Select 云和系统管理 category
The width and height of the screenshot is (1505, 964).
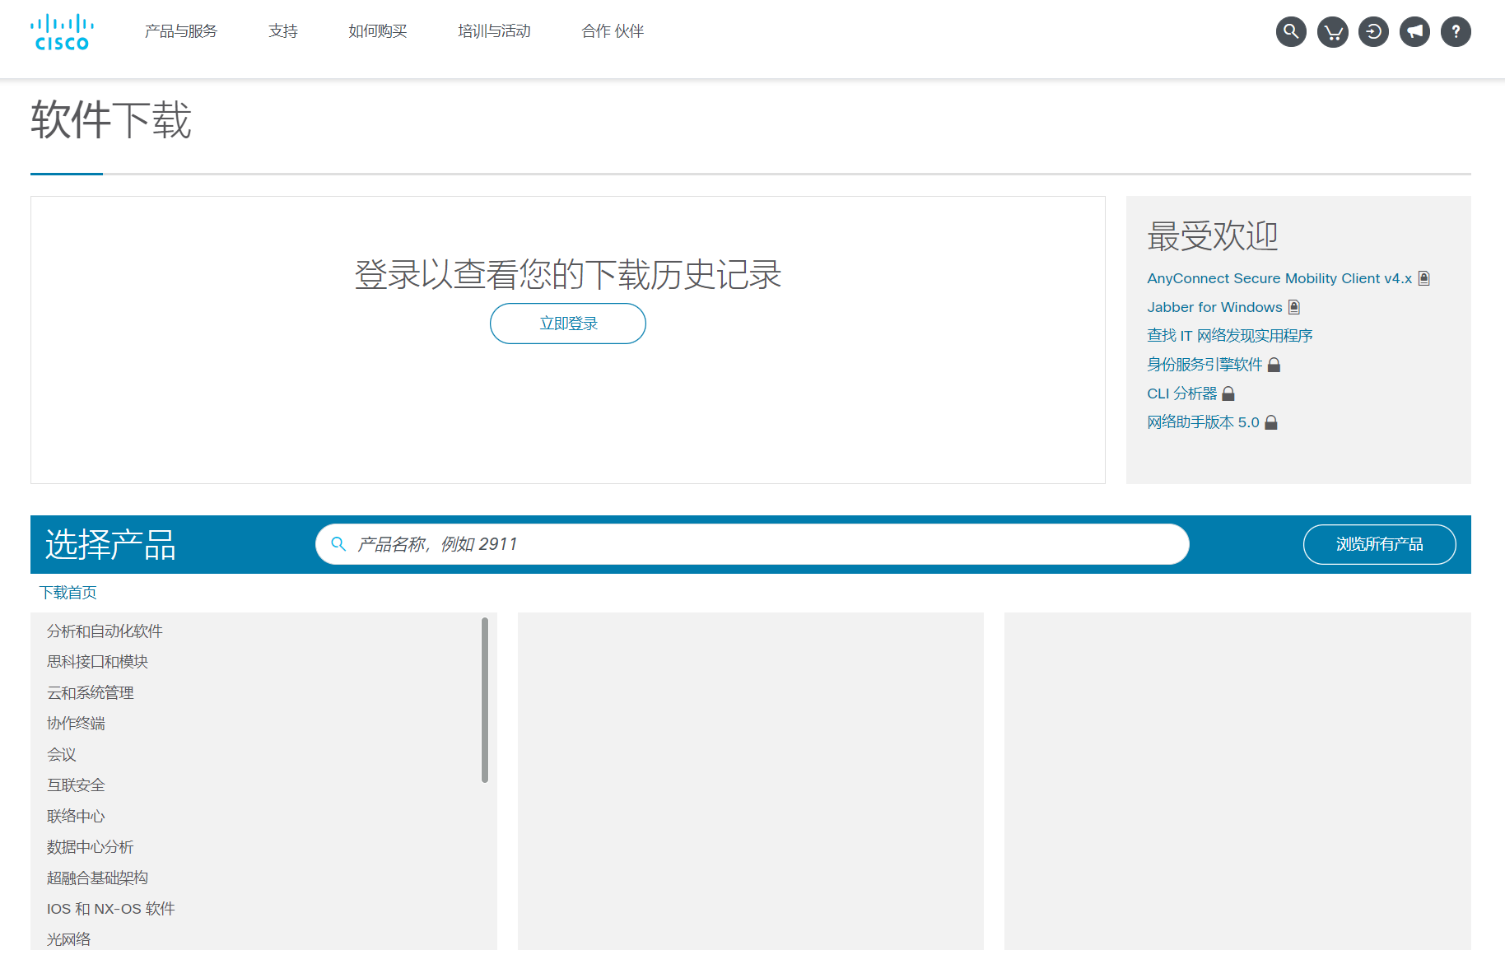click(x=90, y=693)
